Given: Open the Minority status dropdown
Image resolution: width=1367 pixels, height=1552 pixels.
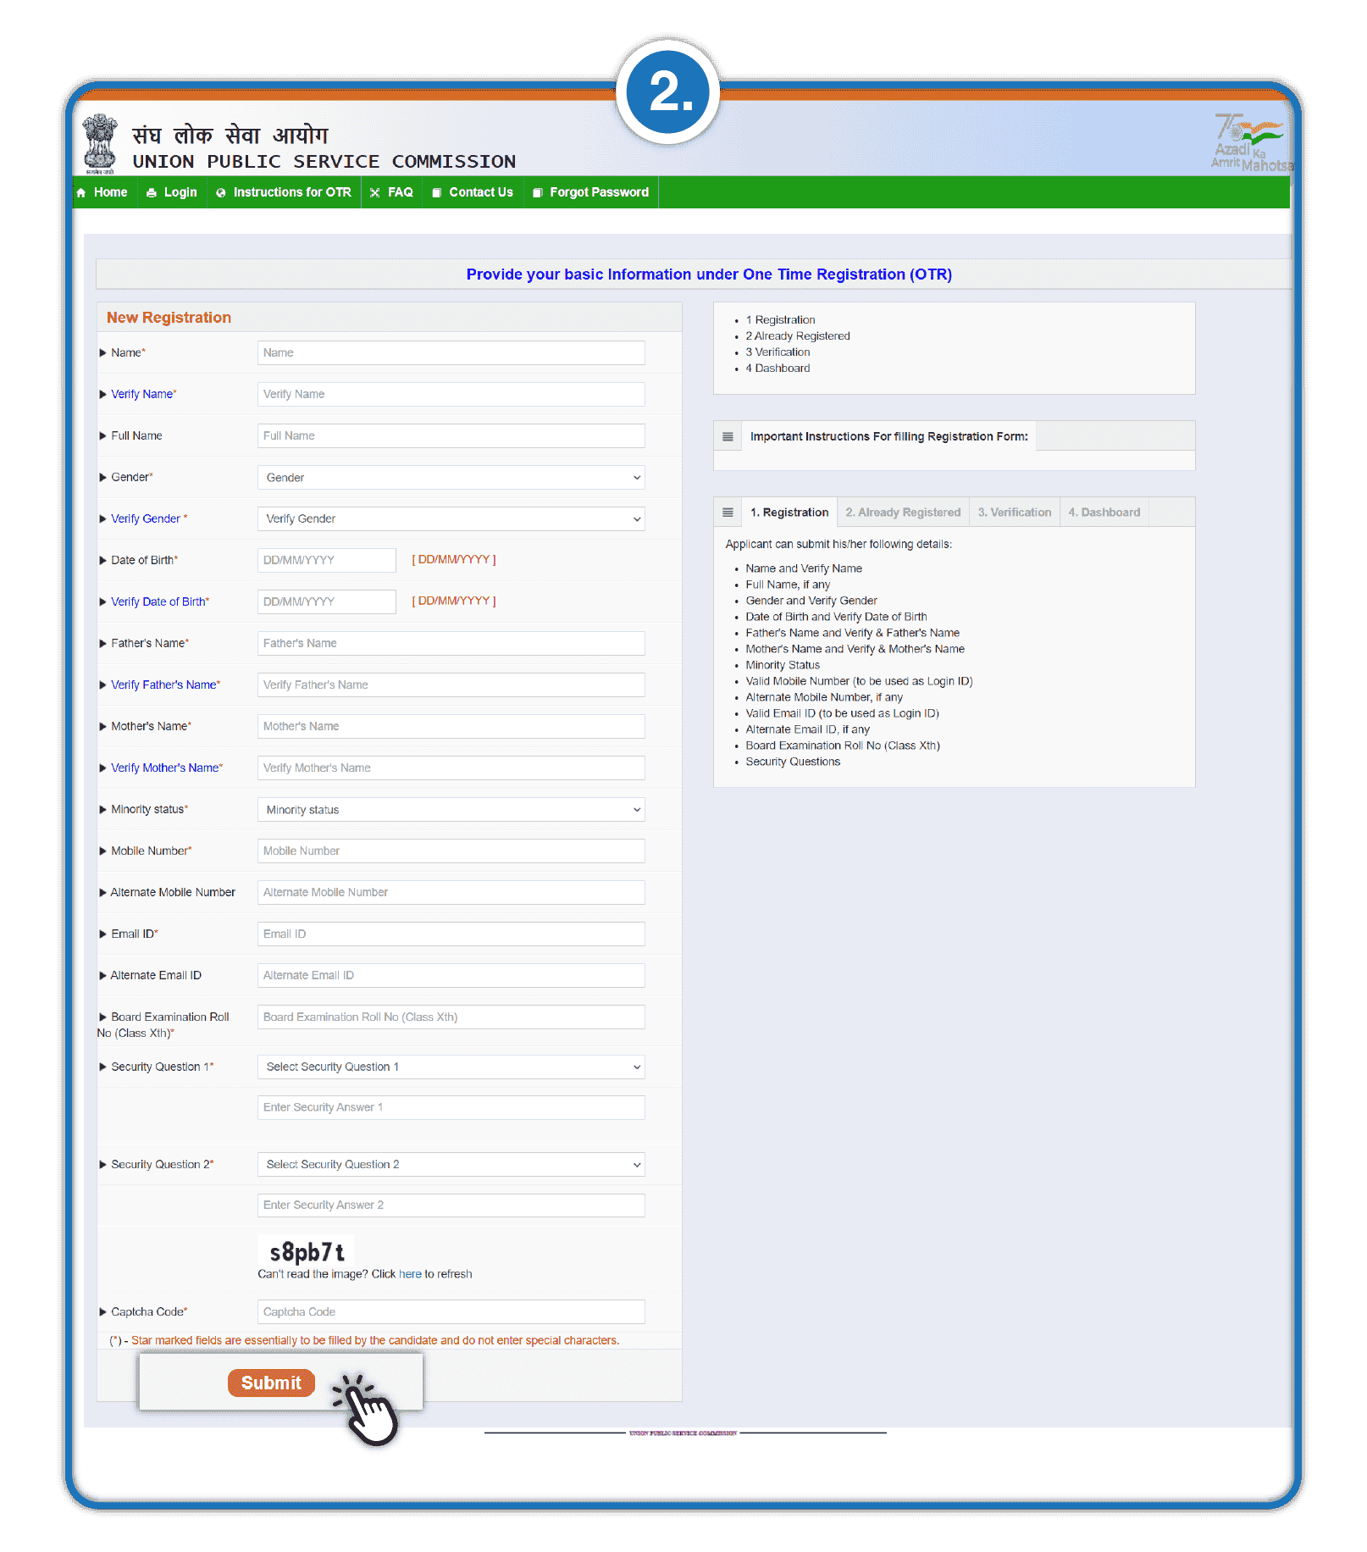Looking at the screenshot, I should click(x=451, y=810).
